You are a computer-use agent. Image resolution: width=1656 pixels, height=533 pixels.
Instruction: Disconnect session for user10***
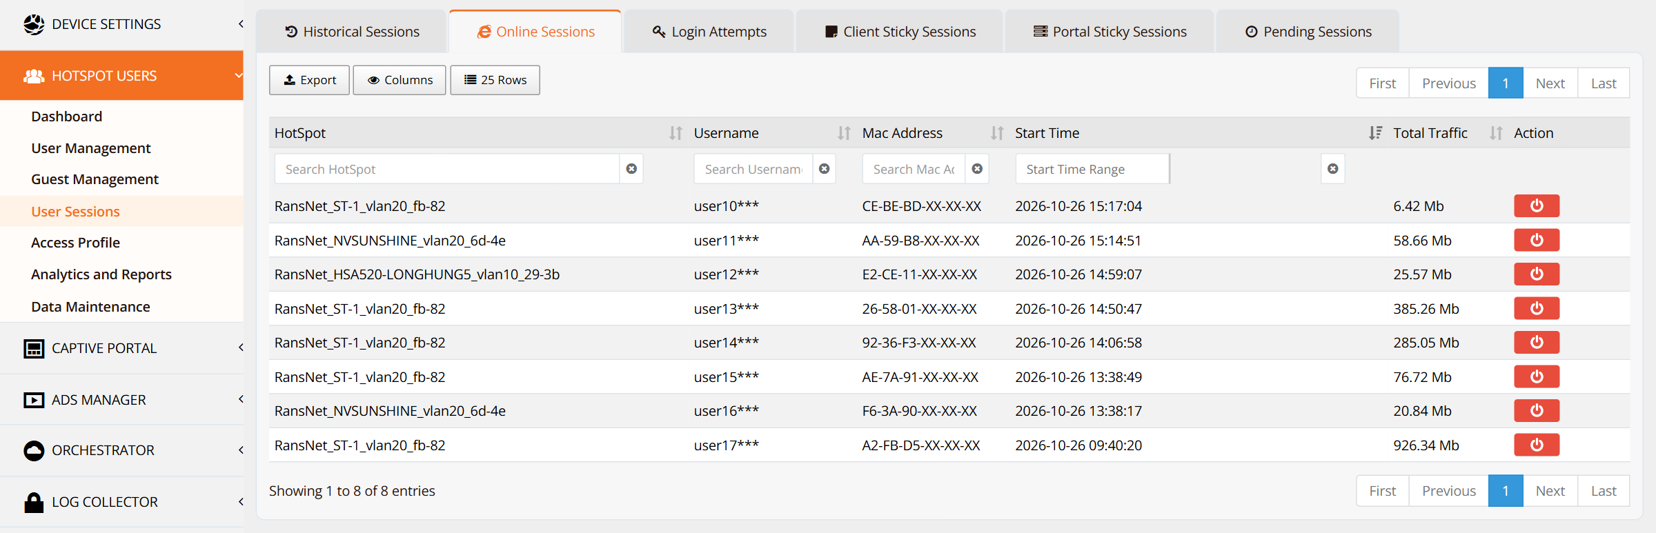(1537, 205)
